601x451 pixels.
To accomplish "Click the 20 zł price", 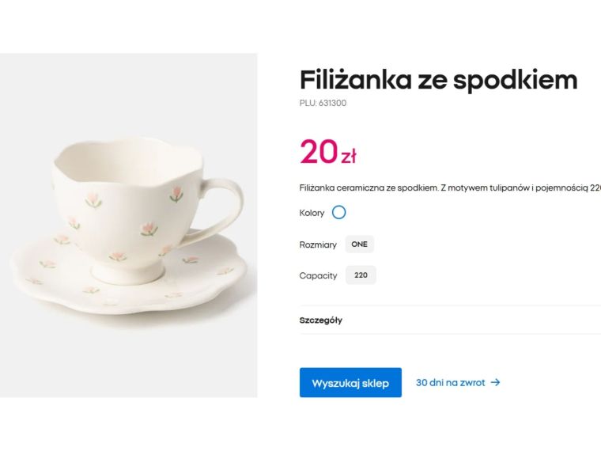I will [x=327, y=152].
